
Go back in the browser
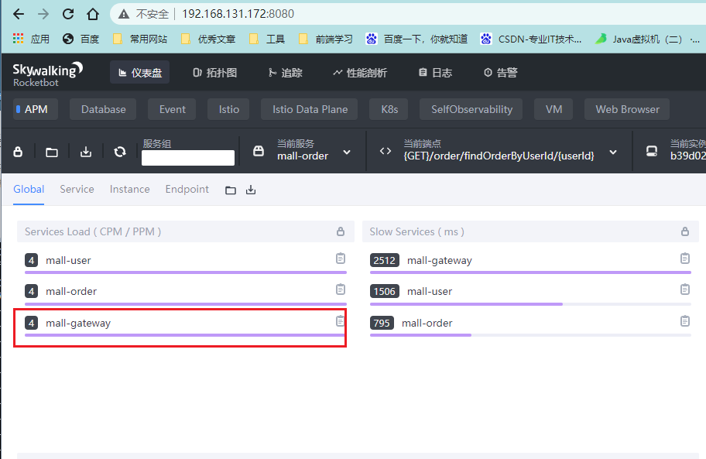pyautogui.click(x=19, y=14)
